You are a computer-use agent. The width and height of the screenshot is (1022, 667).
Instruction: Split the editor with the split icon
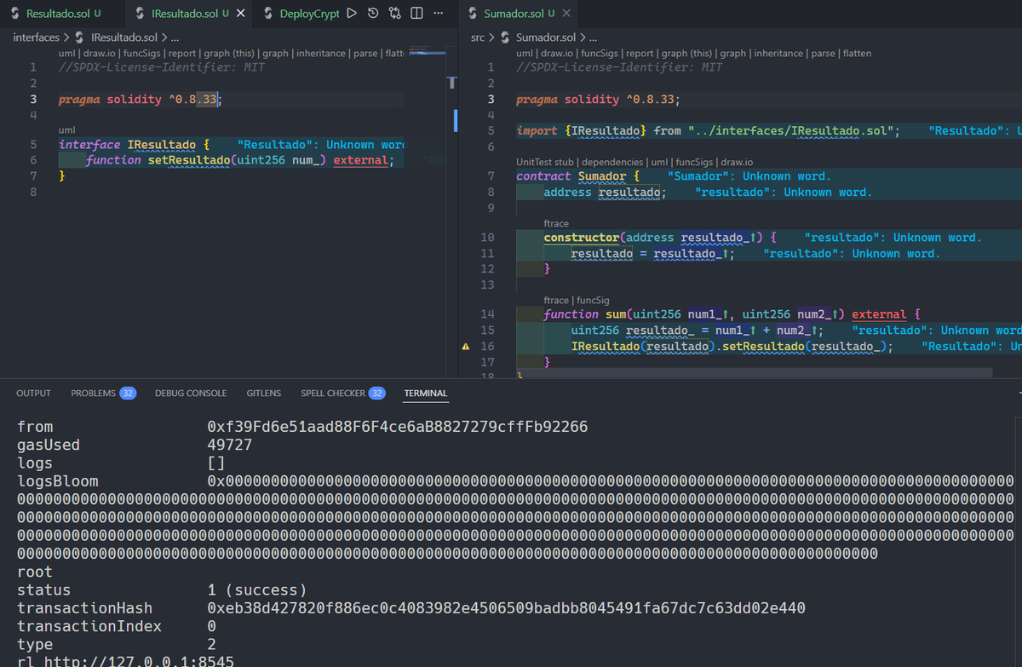coord(416,14)
